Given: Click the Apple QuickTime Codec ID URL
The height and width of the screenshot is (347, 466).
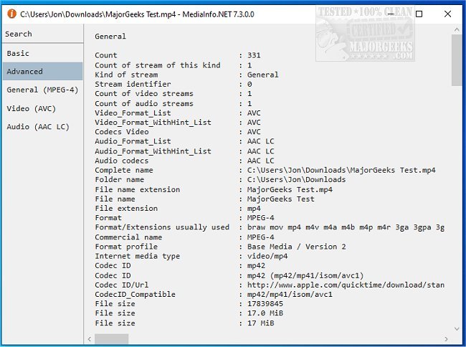Looking at the screenshot, I should click(x=346, y=285).
